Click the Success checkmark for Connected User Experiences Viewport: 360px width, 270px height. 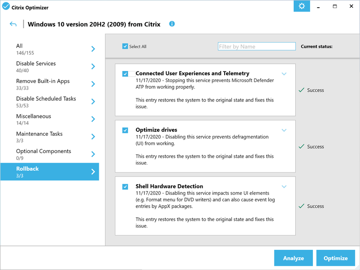tap(301, 90)
